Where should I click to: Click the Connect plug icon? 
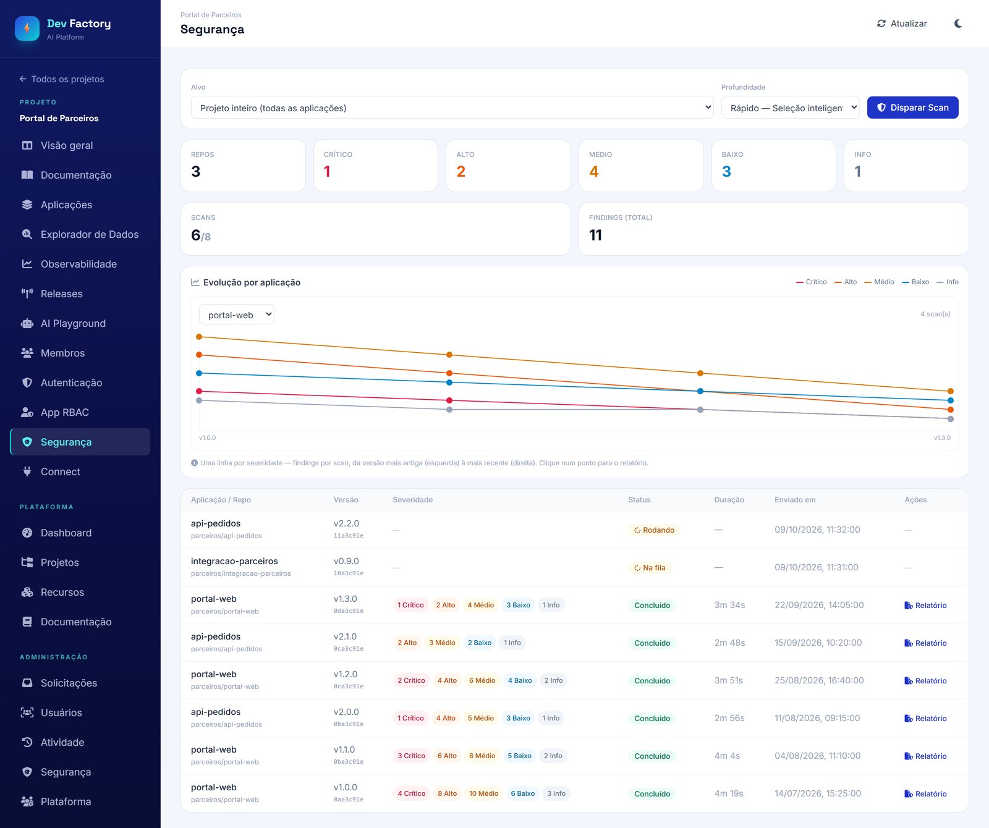pyautogui.click(x=27, y=471)
